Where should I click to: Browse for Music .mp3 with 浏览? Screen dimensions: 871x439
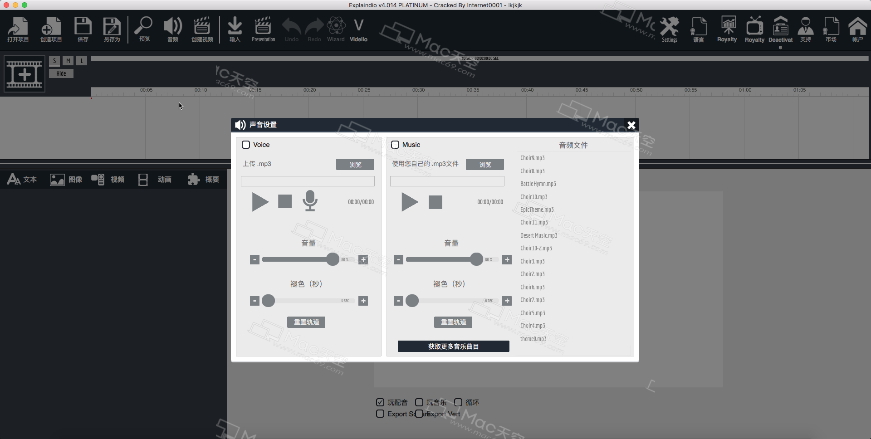pos(485,165)
